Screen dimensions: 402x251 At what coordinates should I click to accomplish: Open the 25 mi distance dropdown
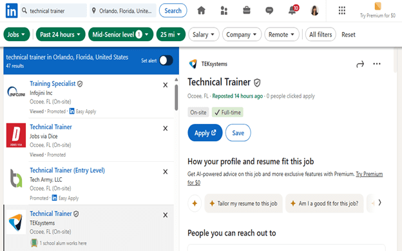[x=171, y=34]
